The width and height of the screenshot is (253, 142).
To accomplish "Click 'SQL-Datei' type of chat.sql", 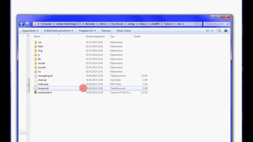I will tap(115, 80).
